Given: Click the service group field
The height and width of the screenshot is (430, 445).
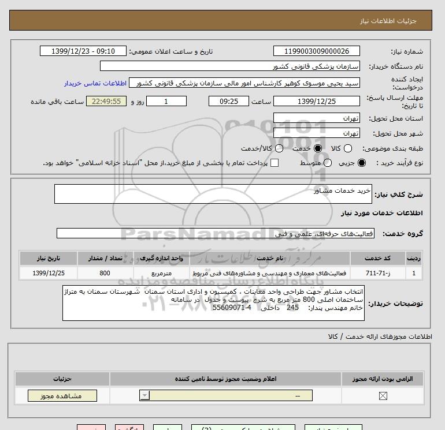Looking at the screenshot, I should coord(216,233).
